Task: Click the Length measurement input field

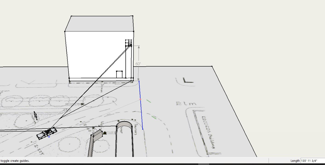Action: [x=313, y=161]
